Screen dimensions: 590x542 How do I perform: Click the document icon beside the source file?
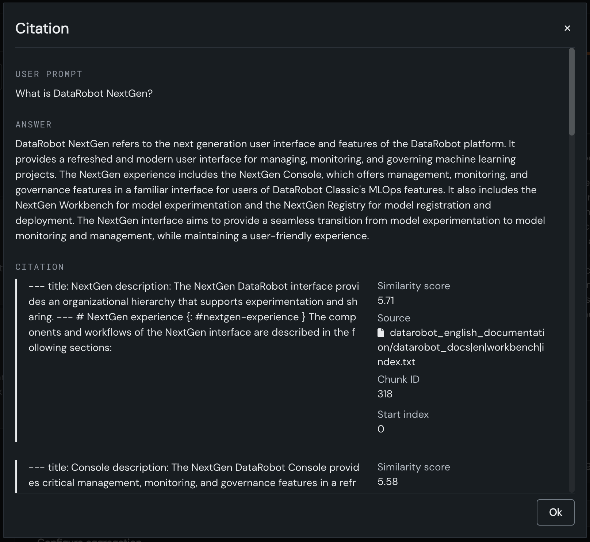381,333
